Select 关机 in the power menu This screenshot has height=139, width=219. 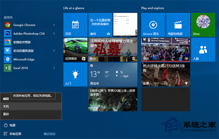31,106
